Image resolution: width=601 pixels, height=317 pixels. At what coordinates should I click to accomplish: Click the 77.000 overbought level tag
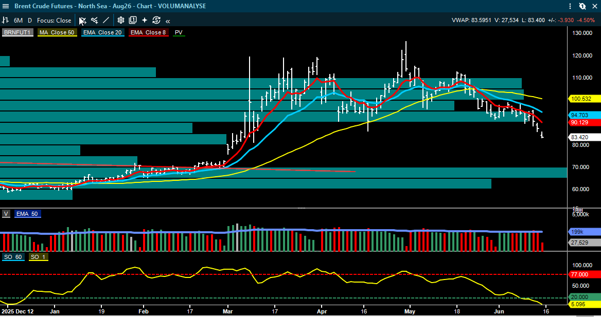(x=584, y=274)
